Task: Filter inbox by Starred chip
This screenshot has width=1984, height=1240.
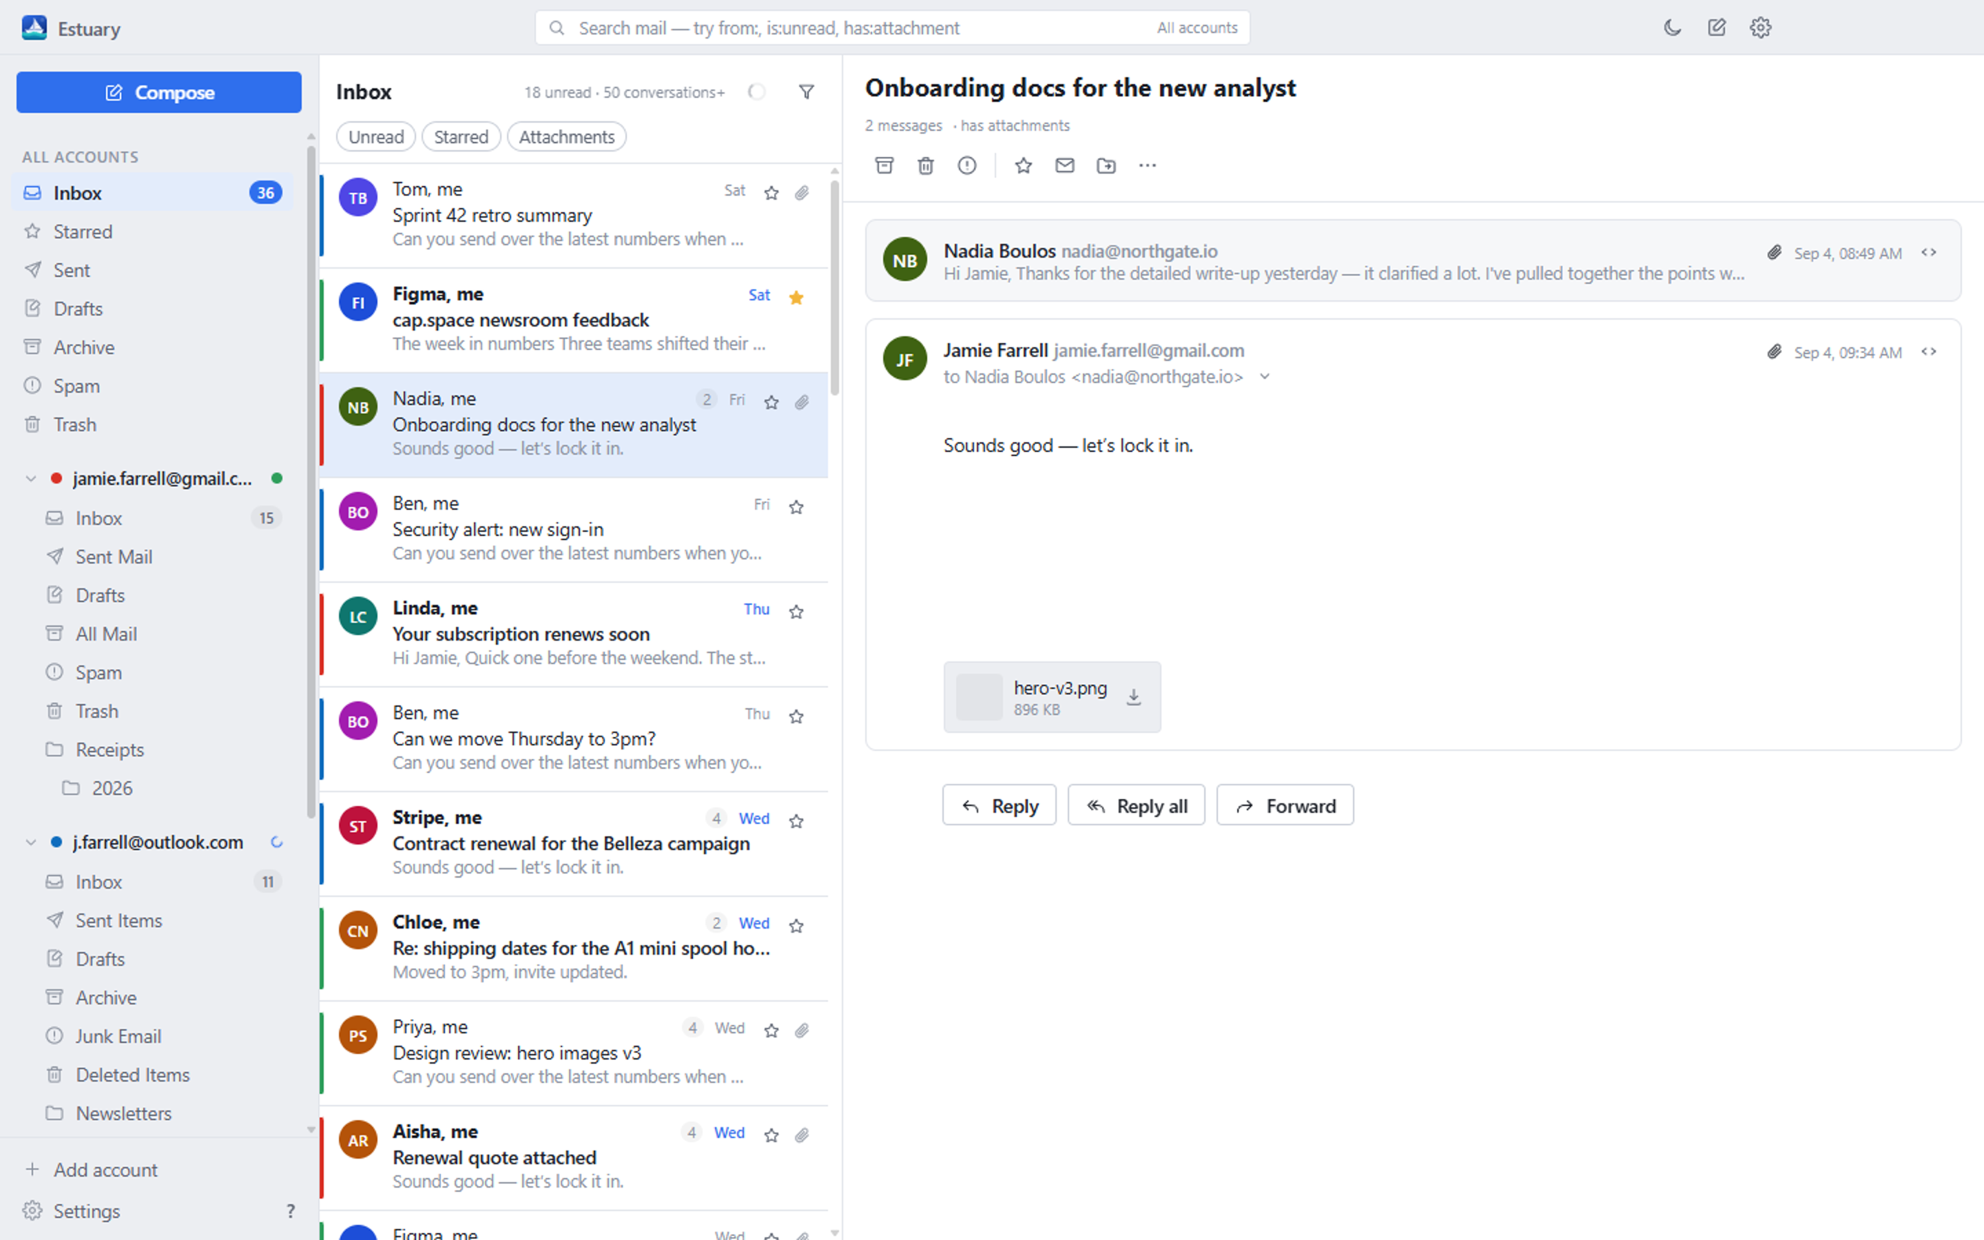Action: pyautogui.click(x=461, y=137)
